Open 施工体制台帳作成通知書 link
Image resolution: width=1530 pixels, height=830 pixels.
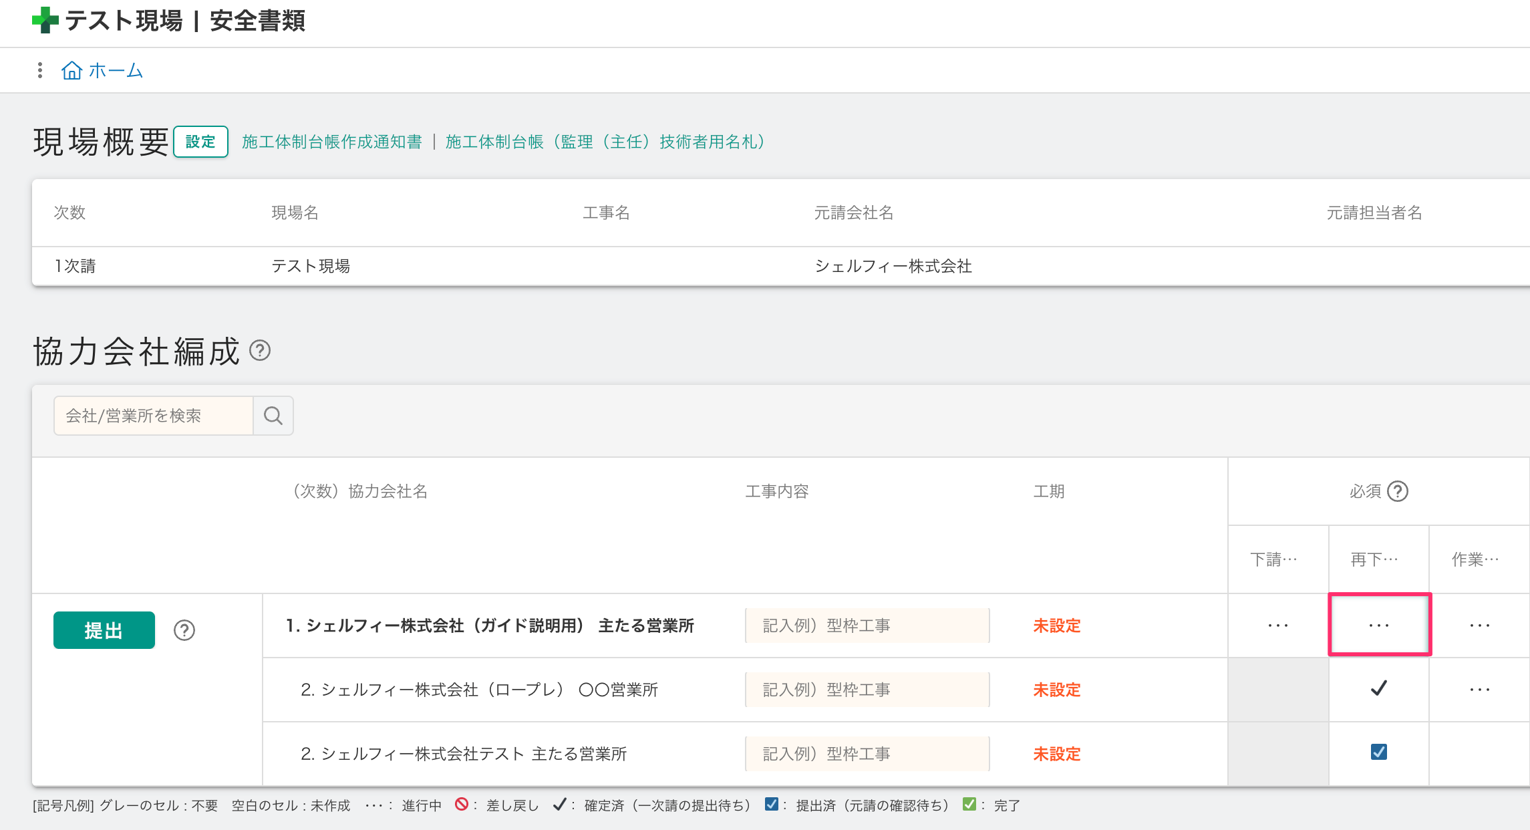(332, 142)
